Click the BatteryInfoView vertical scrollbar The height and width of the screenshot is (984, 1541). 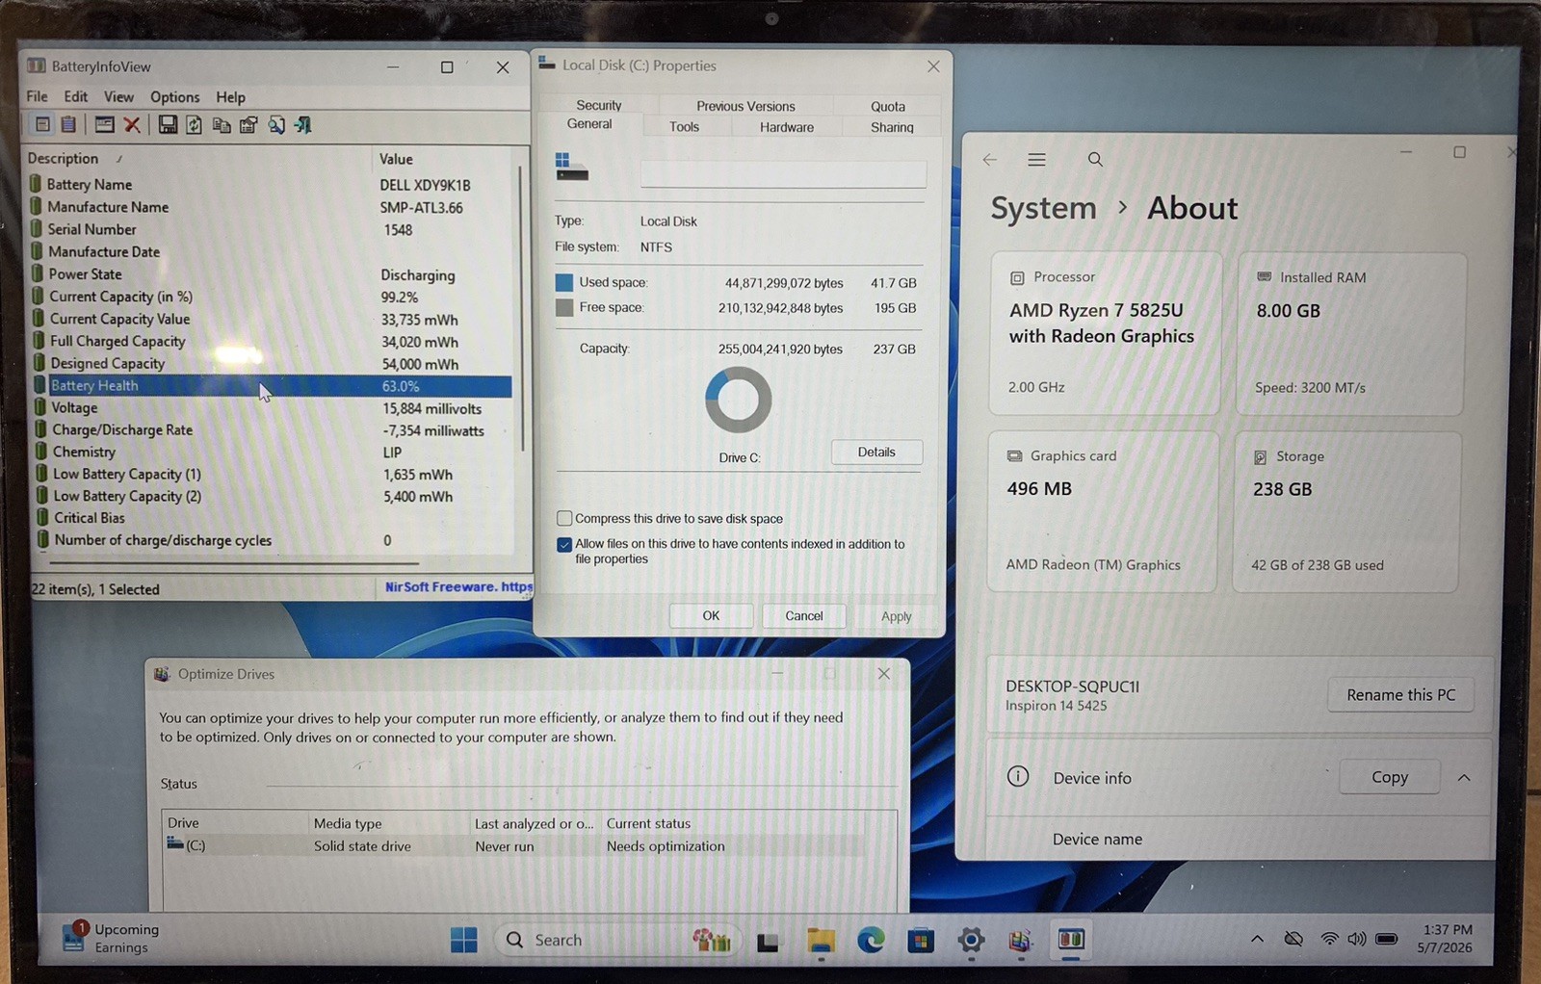pyautogui.click(x=521, y=308)
